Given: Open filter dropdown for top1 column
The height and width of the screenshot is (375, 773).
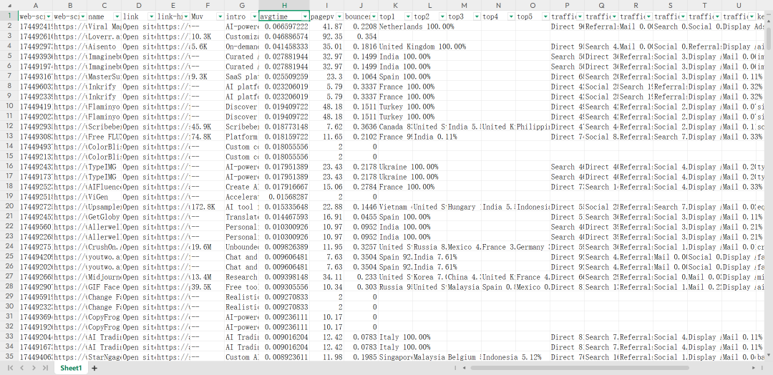Looking at the screenshot, I should tap(408, 16).
